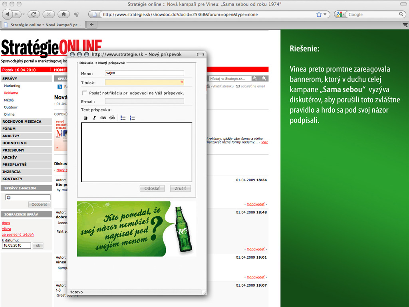Click the Titulok title field
The width and height of the screenshot is (409, 307).
(x=145, y=82)
